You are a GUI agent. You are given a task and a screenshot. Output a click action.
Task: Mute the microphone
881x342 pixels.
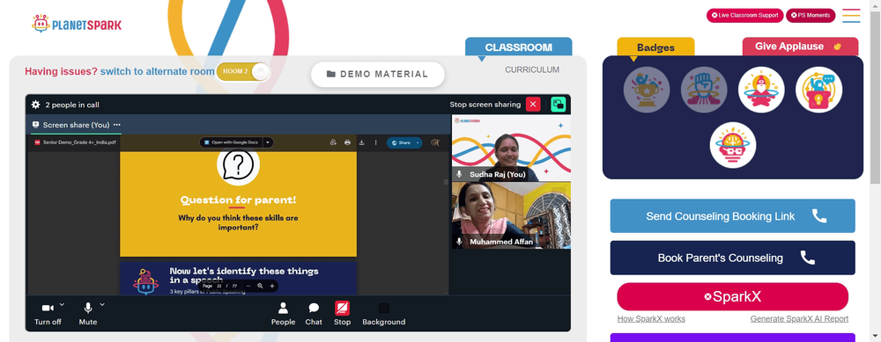[x=87, y=313]
